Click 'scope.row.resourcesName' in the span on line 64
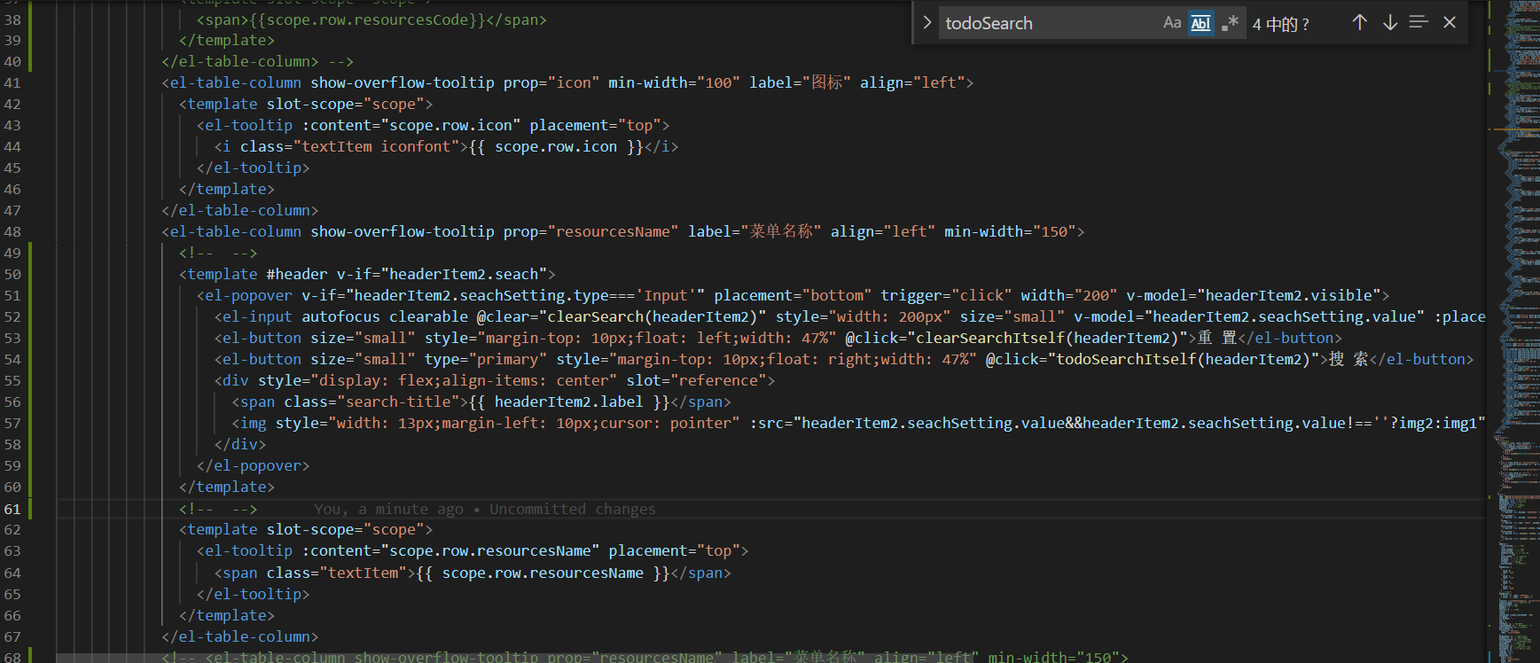The width and height of the screenshot is (1540, 663). coord(543,573)
